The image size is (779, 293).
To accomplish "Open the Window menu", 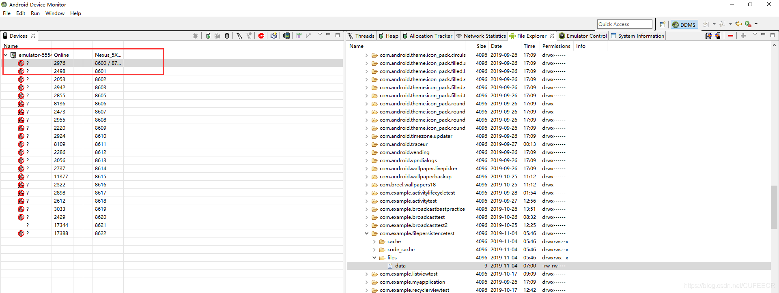I will (x=55, y=13).
